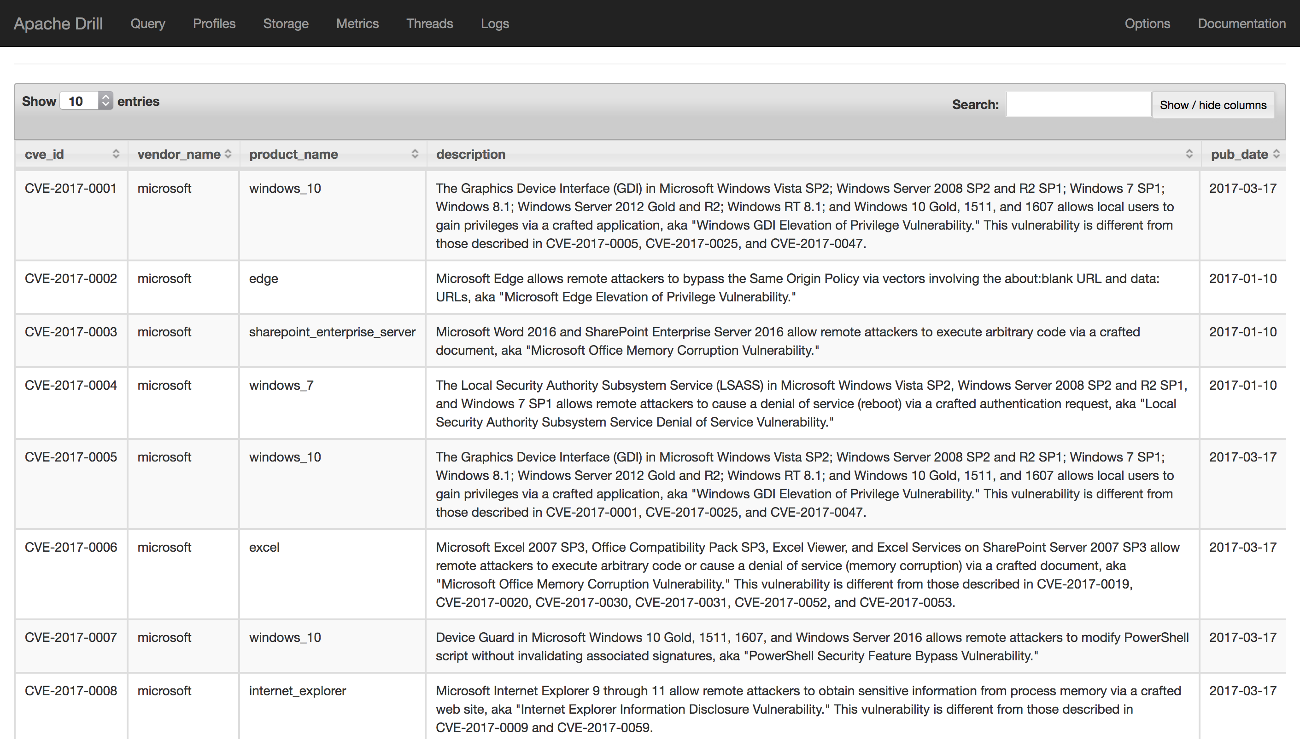Open the entries-per-page dropdown showing 10

(86, 101)
